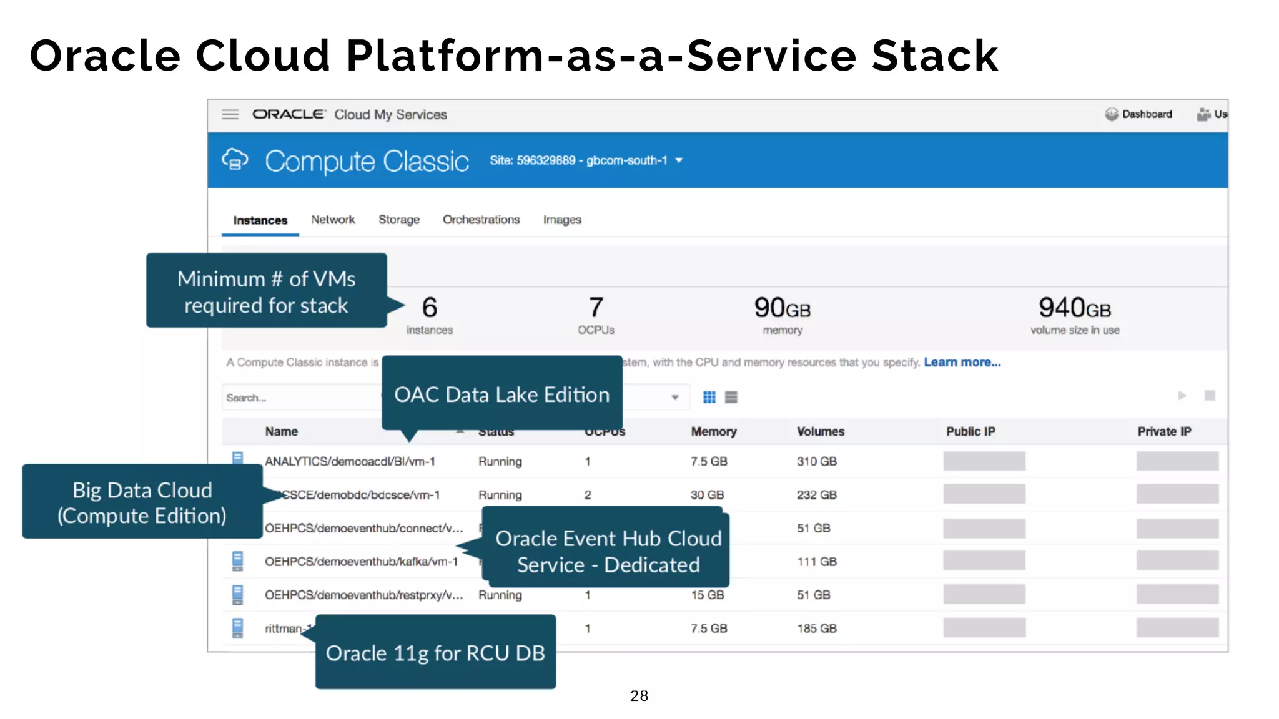Viewport: 1279px width, 719px height.
Task: Click the 185 GB volumes cell
Action: coord(817,629)
